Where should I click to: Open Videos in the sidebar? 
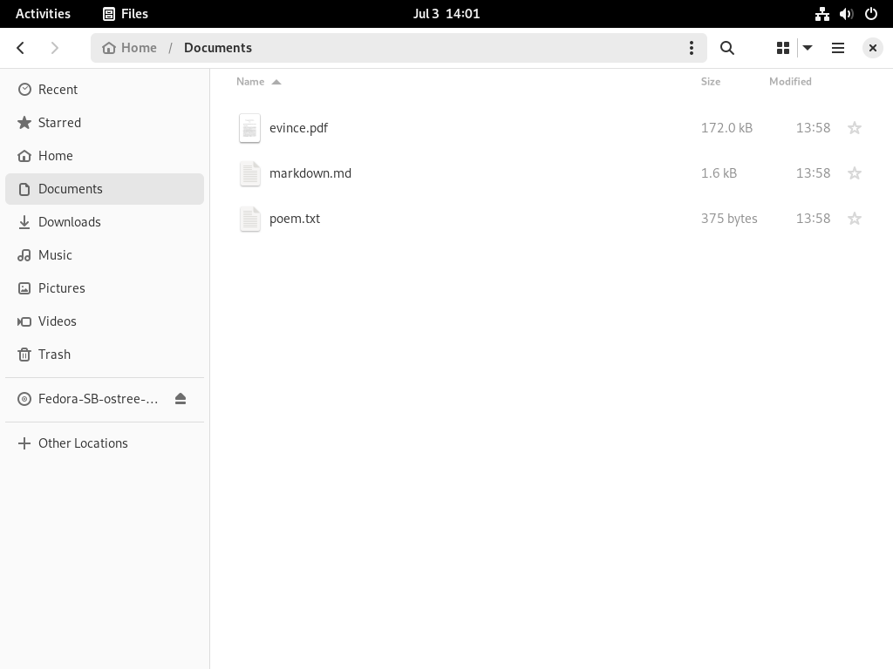[x=105, y=321]
